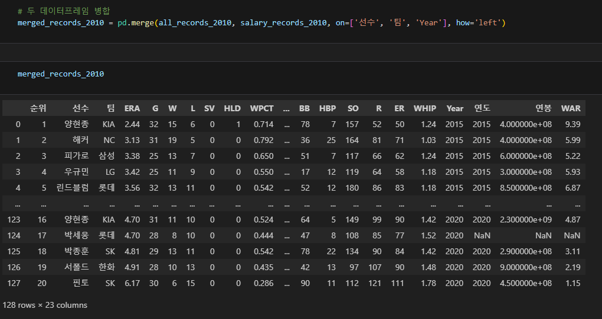Click the 연도 column header

[482, 108]
